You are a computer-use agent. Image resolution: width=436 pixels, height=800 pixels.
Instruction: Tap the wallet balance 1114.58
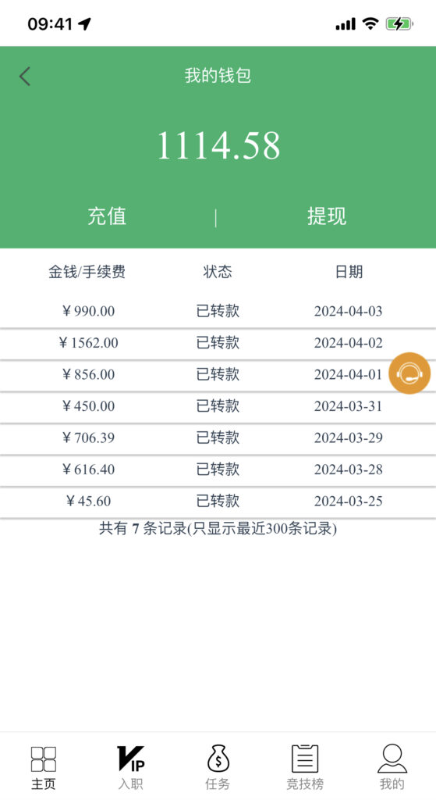(218, 145)
